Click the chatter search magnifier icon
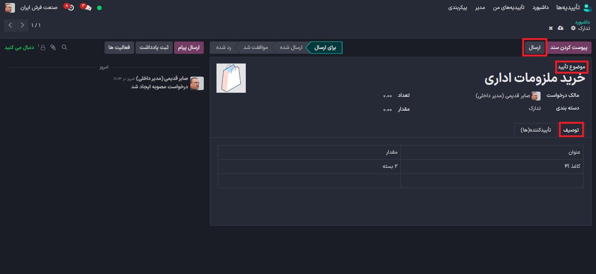Image resolution: width=596 pixels, height=274 pixels. tap(64, 47)
